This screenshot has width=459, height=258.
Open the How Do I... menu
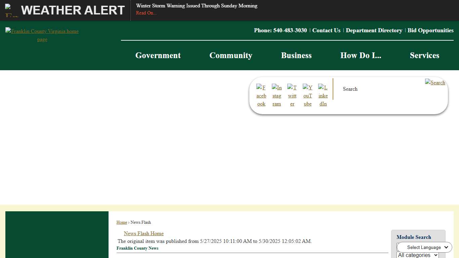tap(361, 55)
